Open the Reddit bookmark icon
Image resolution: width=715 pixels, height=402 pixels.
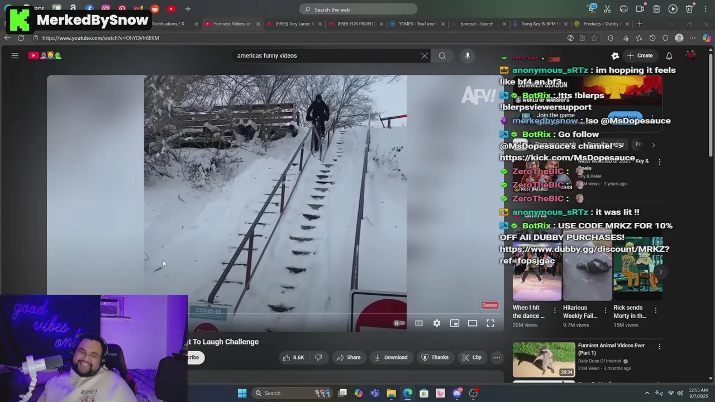point(155,9)
